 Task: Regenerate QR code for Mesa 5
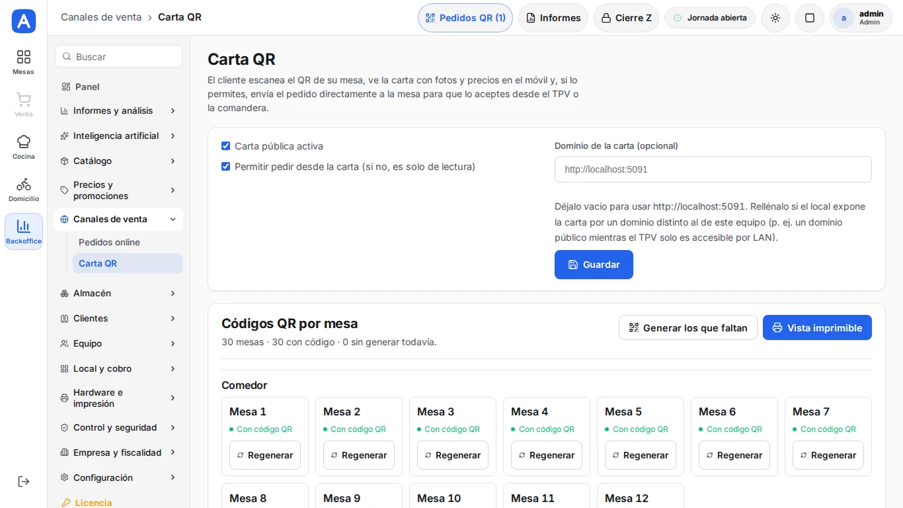click(x=641, y=455)
